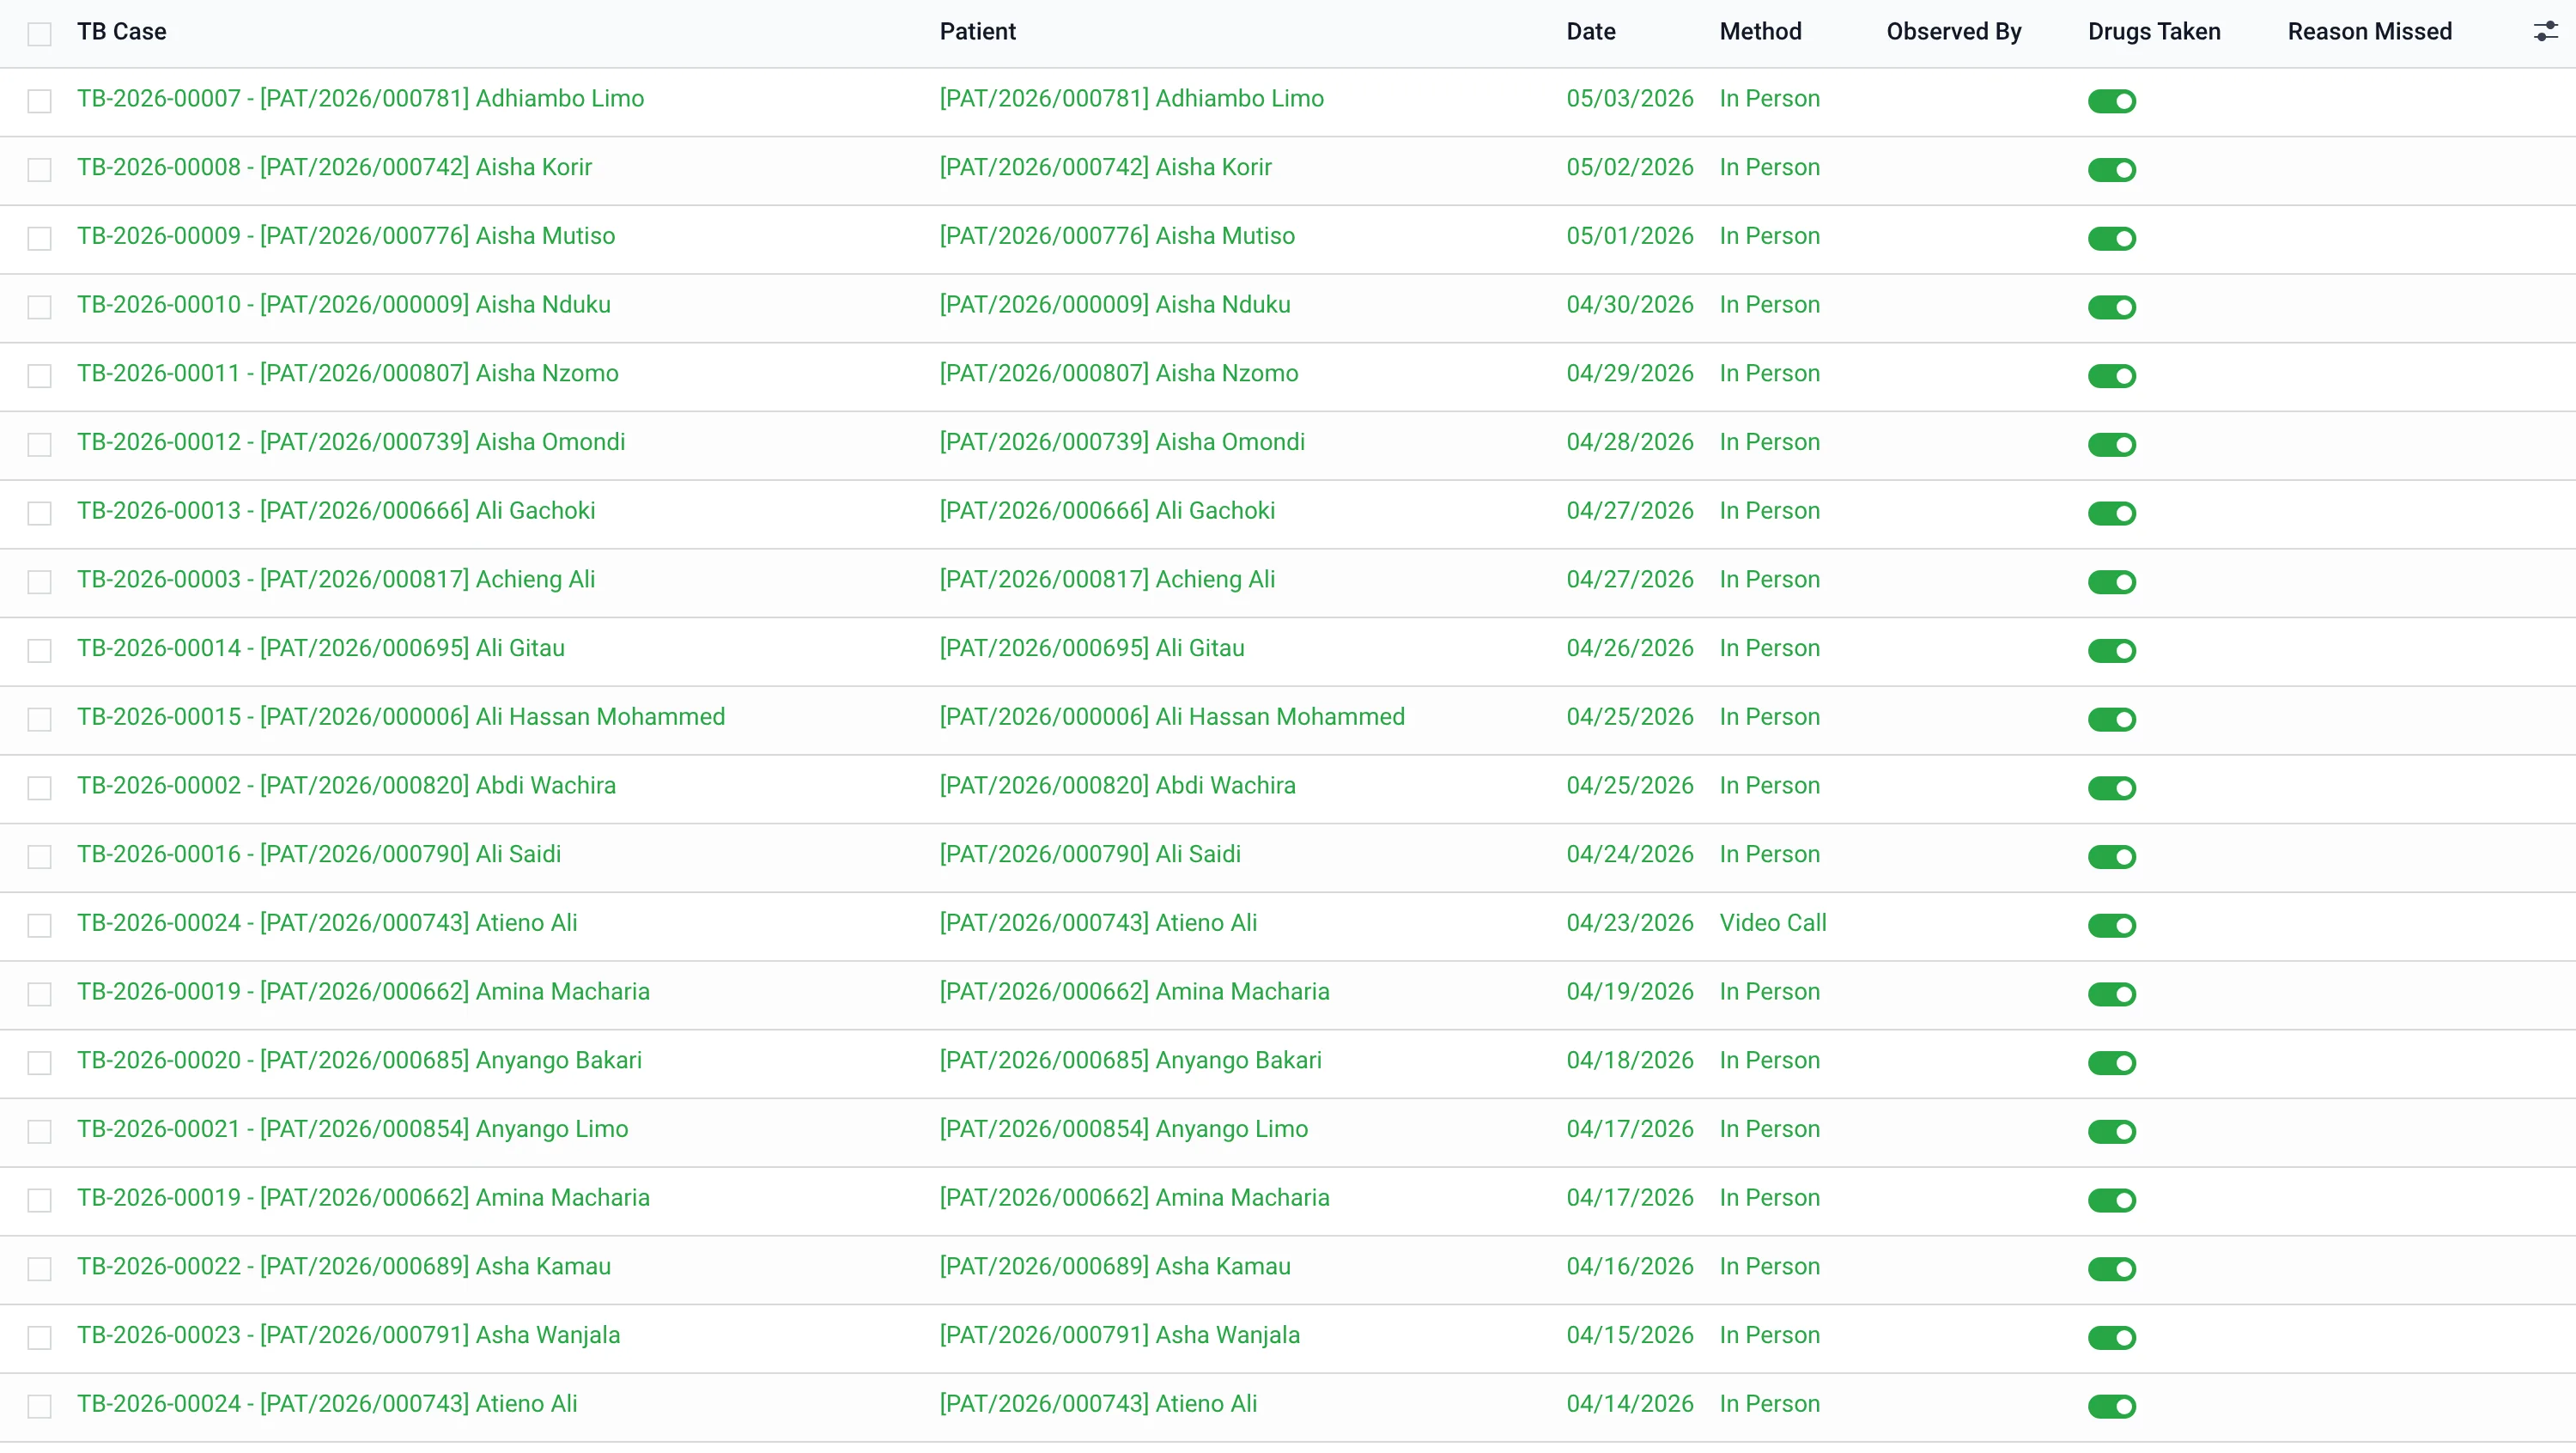Click the Video Call method cell
Image resolution: width=2576 pixels, height=1453 pixels.
[x=1772, y=923]
